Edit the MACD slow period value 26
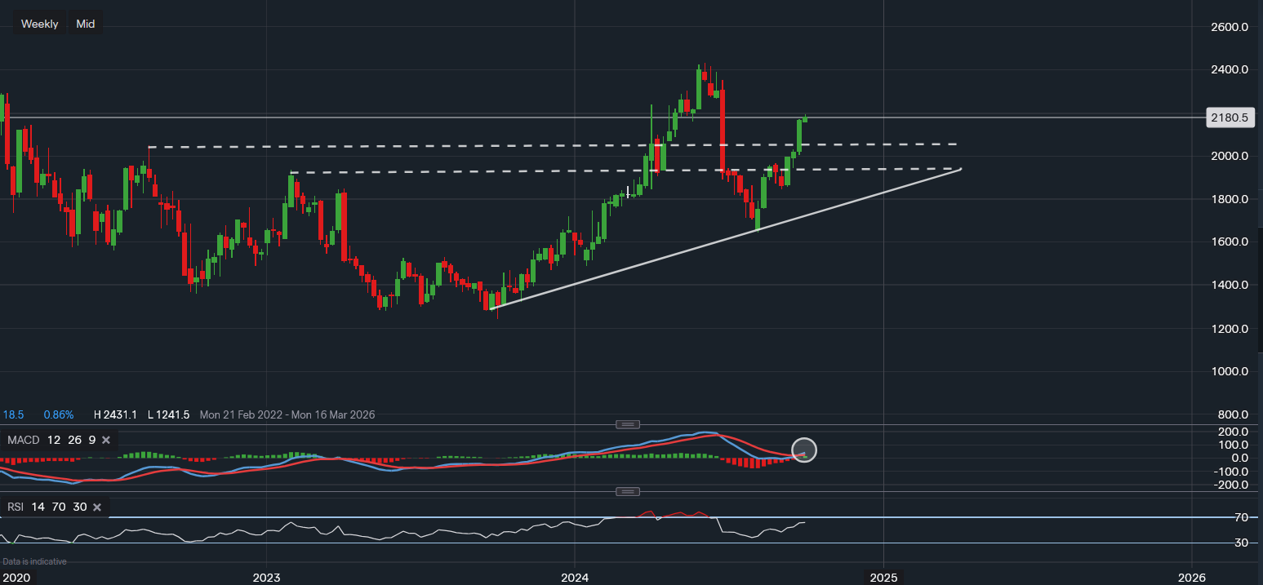Viewport: 1263px width, 585px height. [72, 441]
